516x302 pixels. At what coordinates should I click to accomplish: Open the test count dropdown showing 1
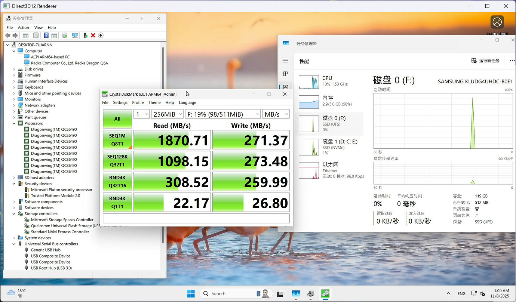click(x=142, y=114)
